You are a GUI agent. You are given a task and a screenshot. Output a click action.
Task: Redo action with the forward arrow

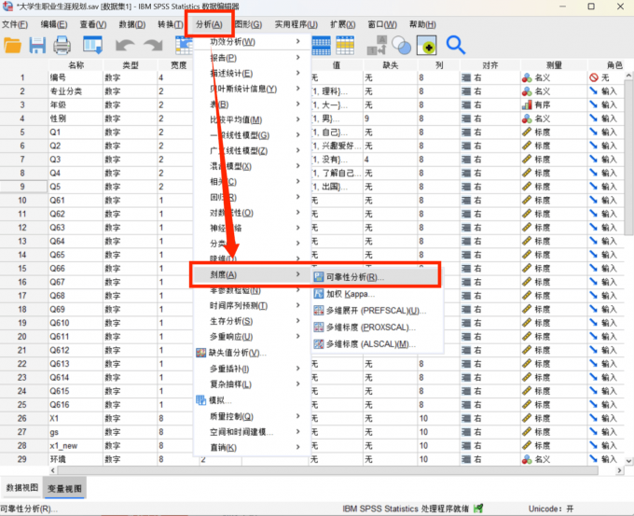coord(153,46)
